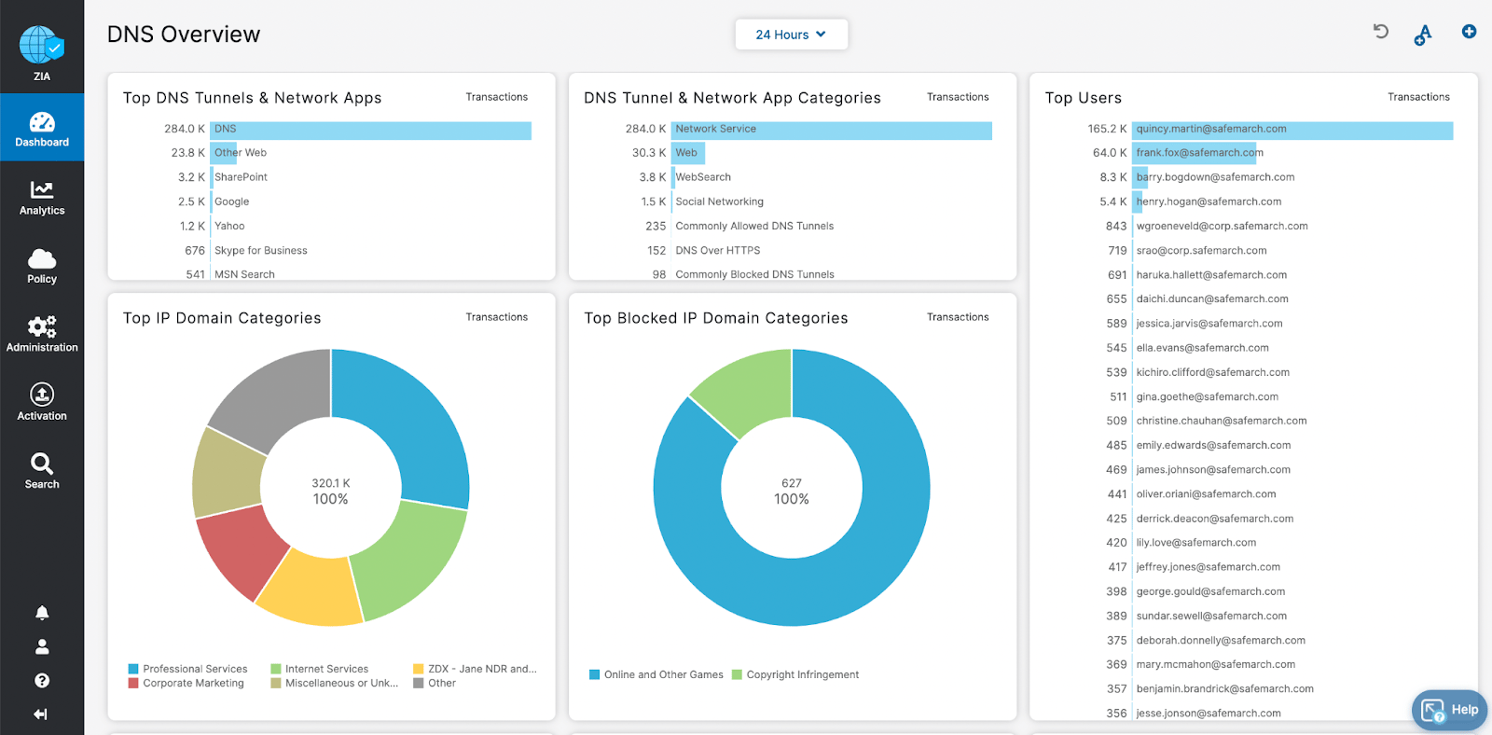Open the Search tool in sidebar

point(42,470)
